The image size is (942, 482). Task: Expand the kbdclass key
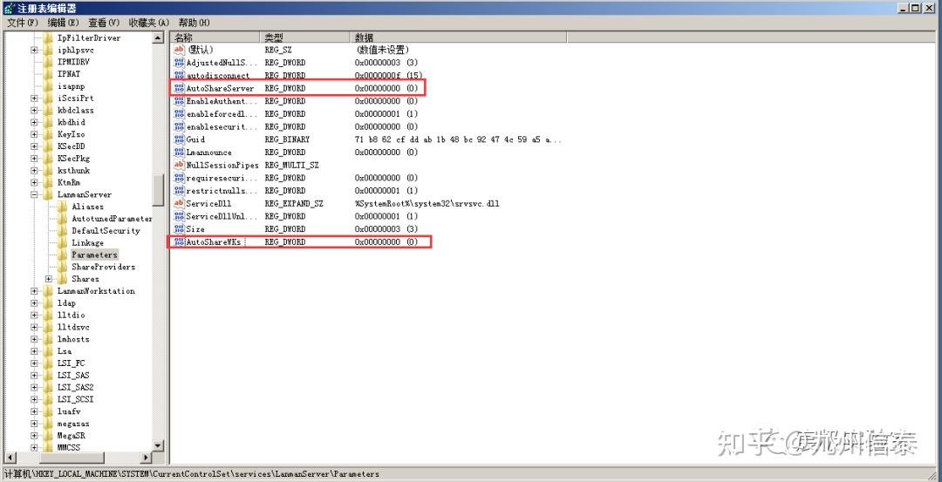coord(34,111)
